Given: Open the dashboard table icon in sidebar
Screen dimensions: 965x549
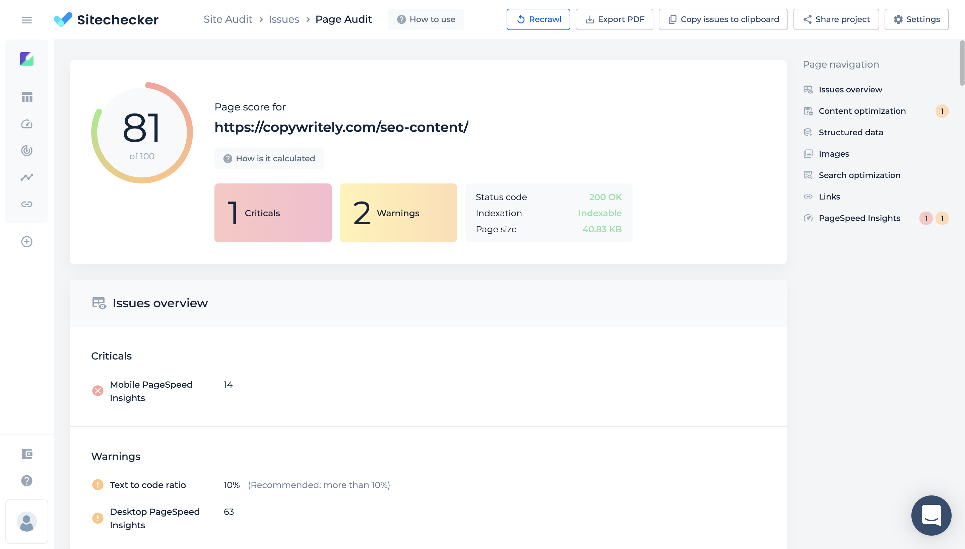Looking at the screenshot, I should (x=27, y=97).
